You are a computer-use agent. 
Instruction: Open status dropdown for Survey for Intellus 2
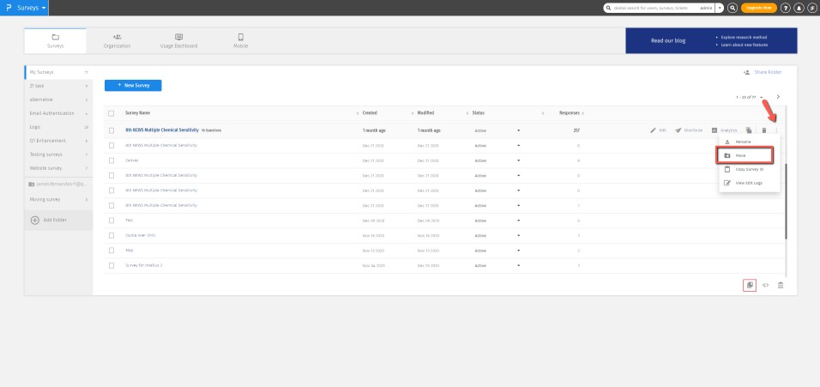[518, 266]
